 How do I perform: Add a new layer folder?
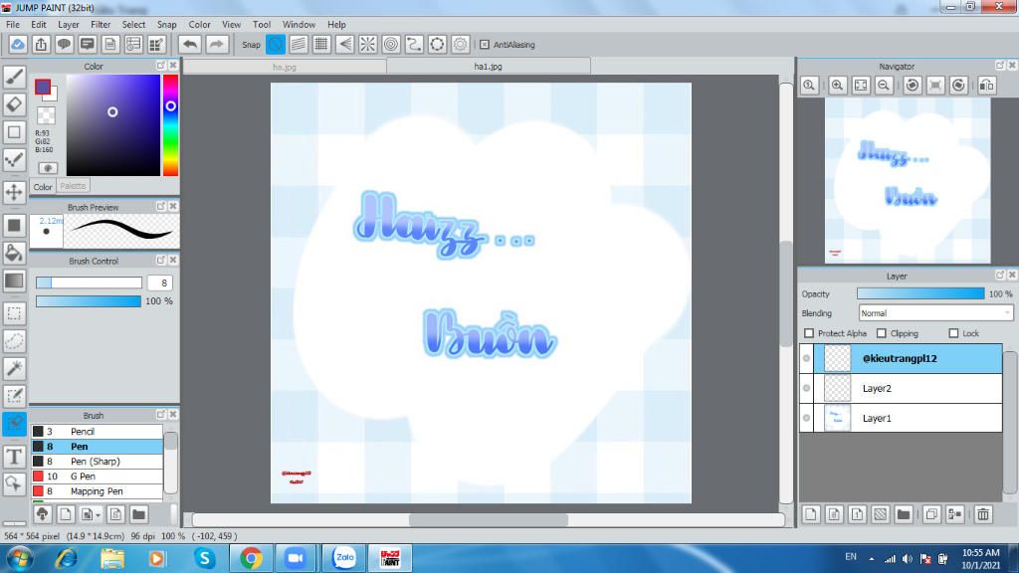(904, 514)
